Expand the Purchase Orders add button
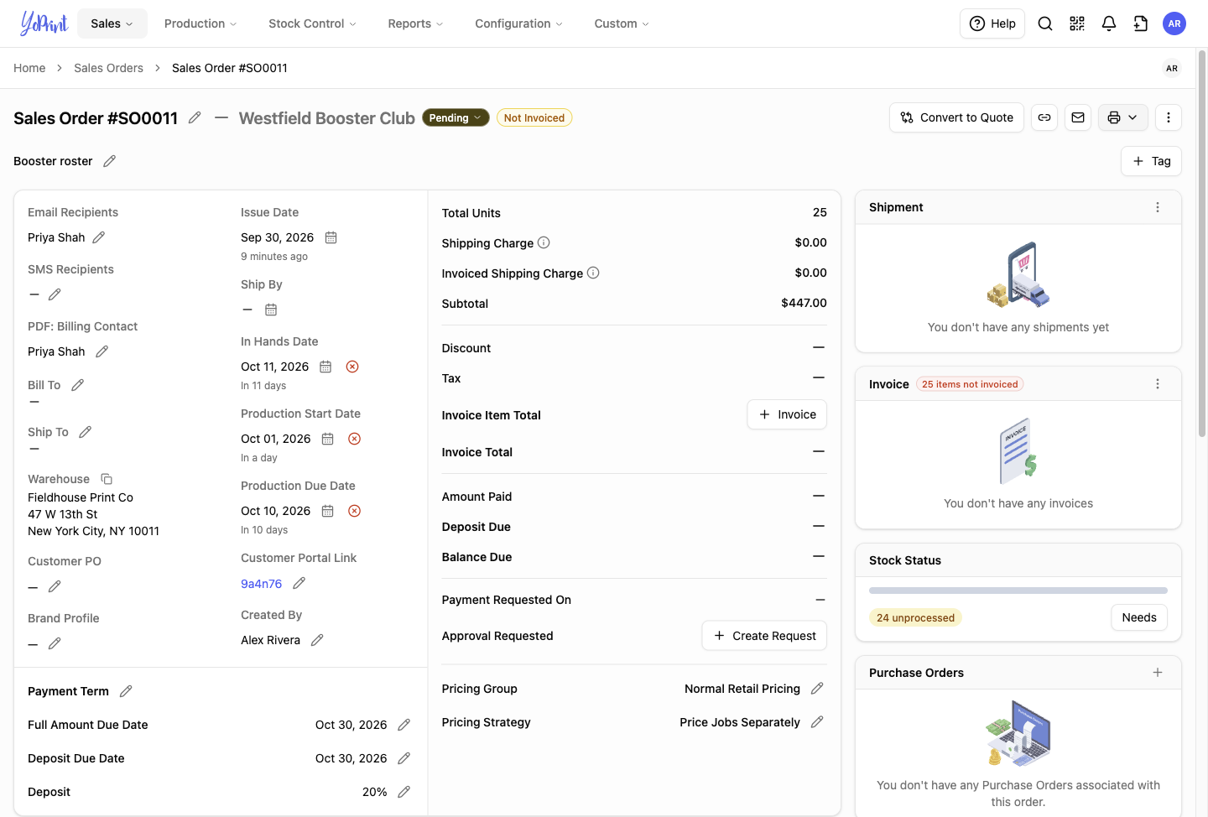Screen dimensions: 1208x817 click(1158, 673)
